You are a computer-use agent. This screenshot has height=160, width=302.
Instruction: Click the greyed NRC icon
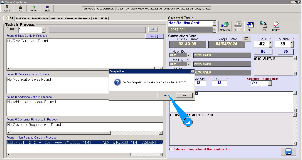click(238, 26)
